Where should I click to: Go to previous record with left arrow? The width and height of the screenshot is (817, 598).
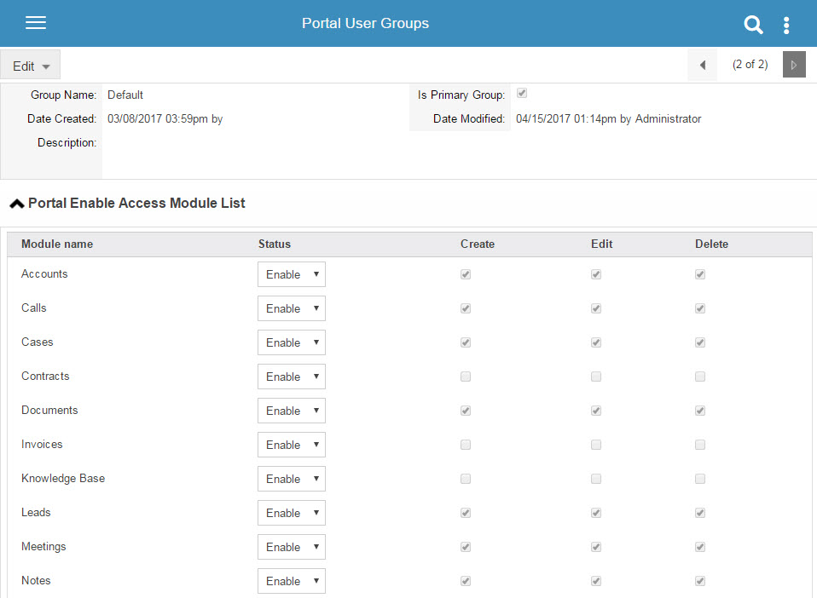point(702,64)
